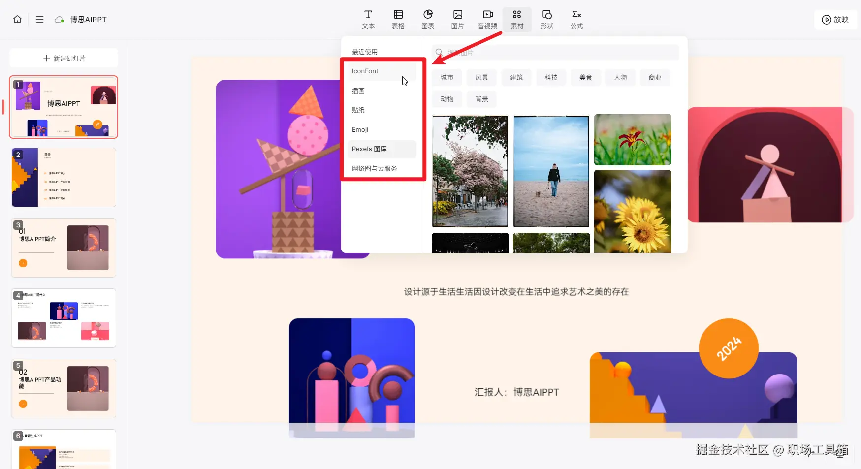
Task: Filter images by 建筑 tag
Action: pyautogui.click(x=516, y=77)
